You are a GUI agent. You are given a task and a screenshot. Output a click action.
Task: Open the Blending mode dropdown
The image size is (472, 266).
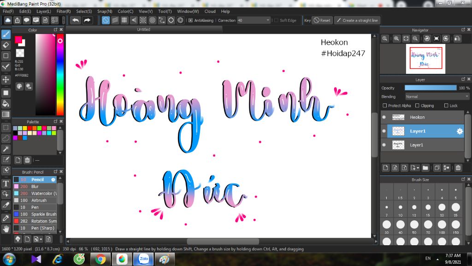click(437, 97)
